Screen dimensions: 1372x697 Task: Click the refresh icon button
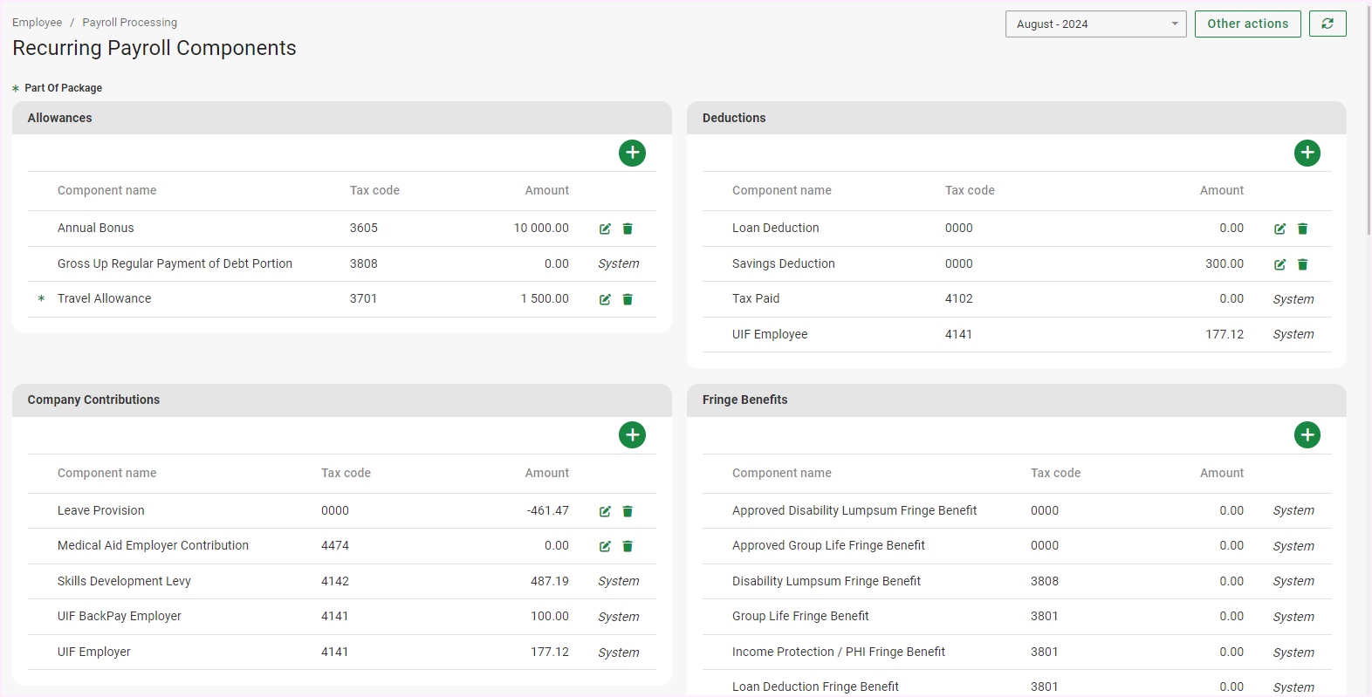(x=1327, y=24)
